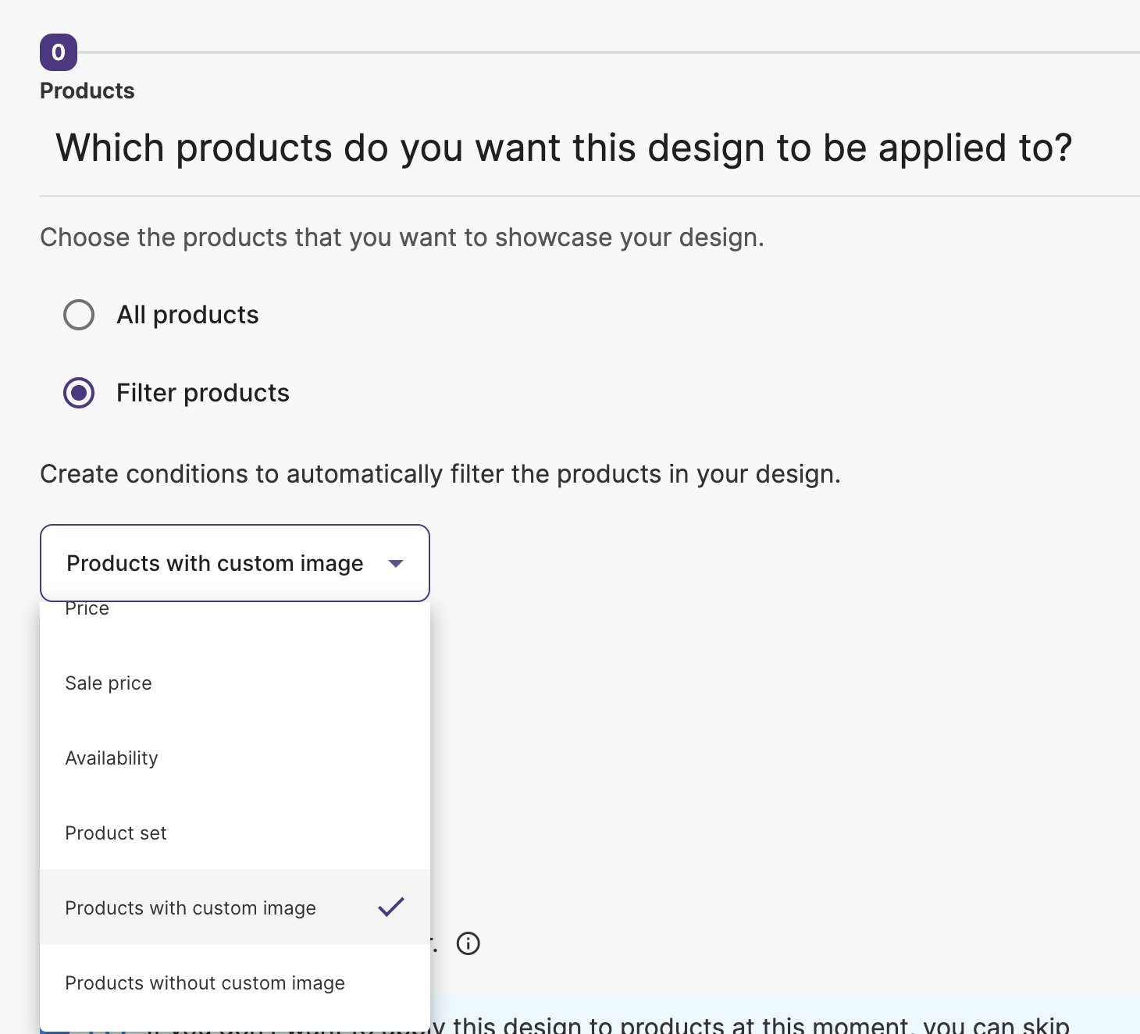This screenshot has width=1140, height=1034.
Task: Select the All products radio button
Action: pyautogui.click(x=79, y=315)
